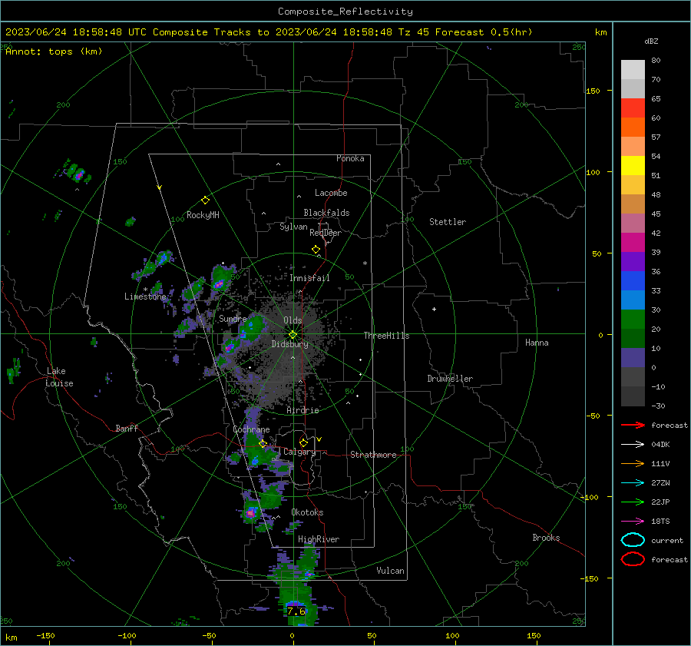
Task: Click the isolated storm cell near 150 ring northwest
Action: 78,174
